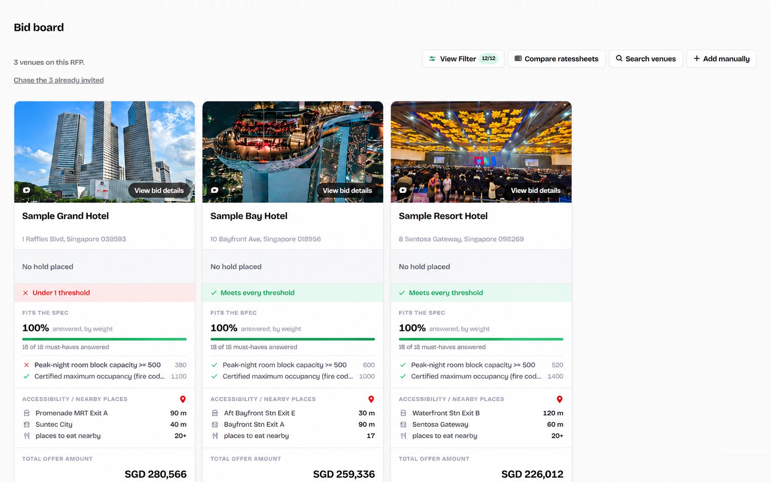Viewport: 771px width, 482px height.
Task: Click the Sample Grand Hotel title
Action: [65, 216]
